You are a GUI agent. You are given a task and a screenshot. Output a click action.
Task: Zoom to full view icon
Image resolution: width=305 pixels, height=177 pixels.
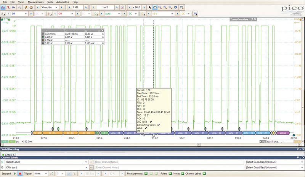182,7
